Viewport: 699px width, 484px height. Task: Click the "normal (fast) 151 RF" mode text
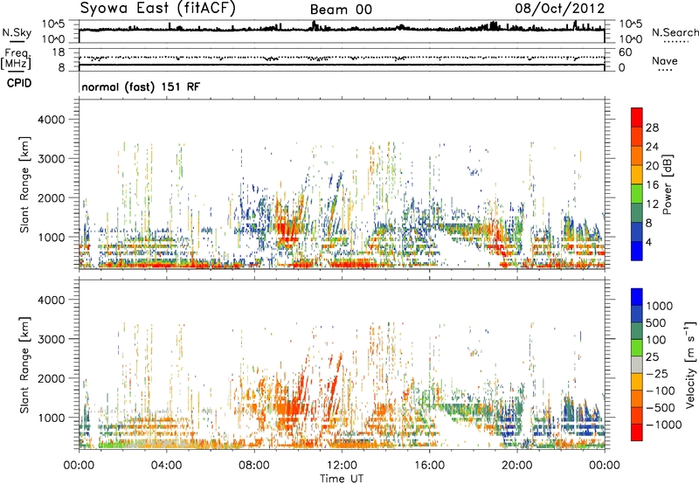[141, 86]
